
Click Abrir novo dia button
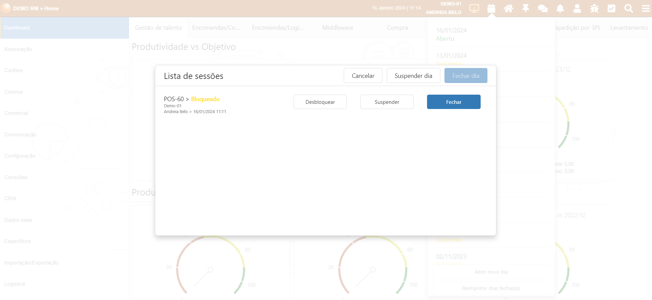(491, 272)
